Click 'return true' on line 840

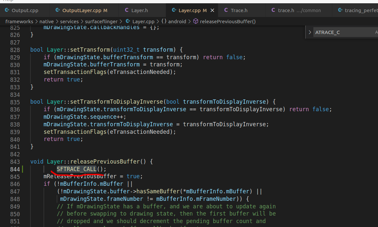click(x=62, y=139)
